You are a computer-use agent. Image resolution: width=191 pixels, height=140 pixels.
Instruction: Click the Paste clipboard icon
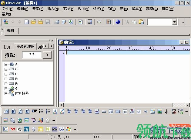141,22
